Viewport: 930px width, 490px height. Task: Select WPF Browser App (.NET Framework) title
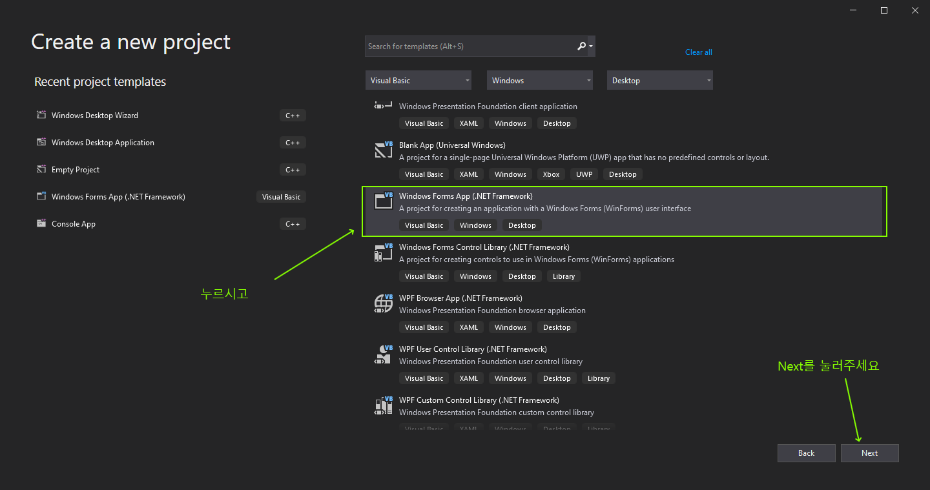tap(460, 298)
